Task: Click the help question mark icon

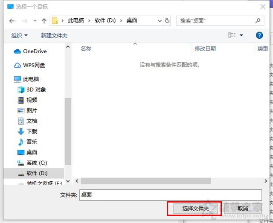Action: click(x=259, y=35)
